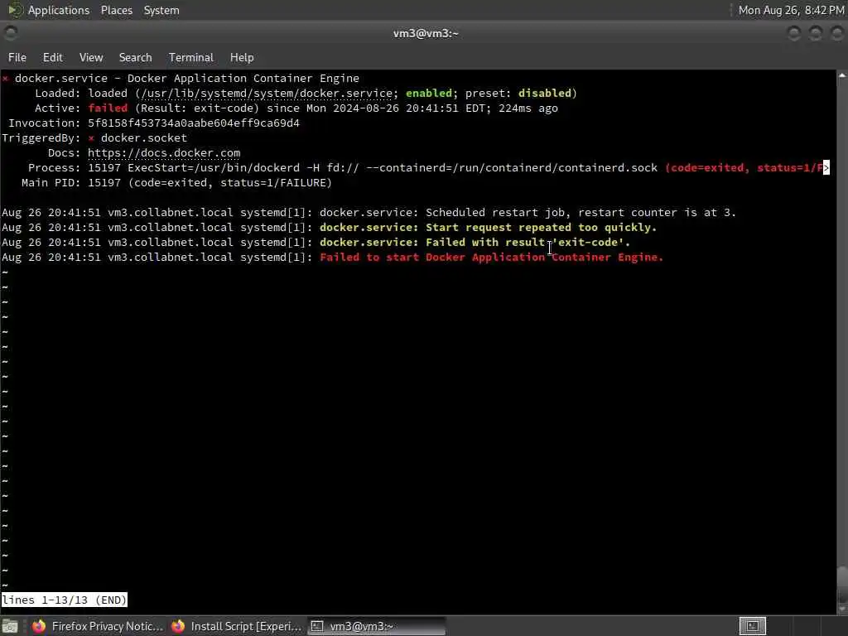The width and height of the screenshot is (848, 636).
Task: Click the show desktop icon in the bottom panel
Action: (x=10, y=627)
